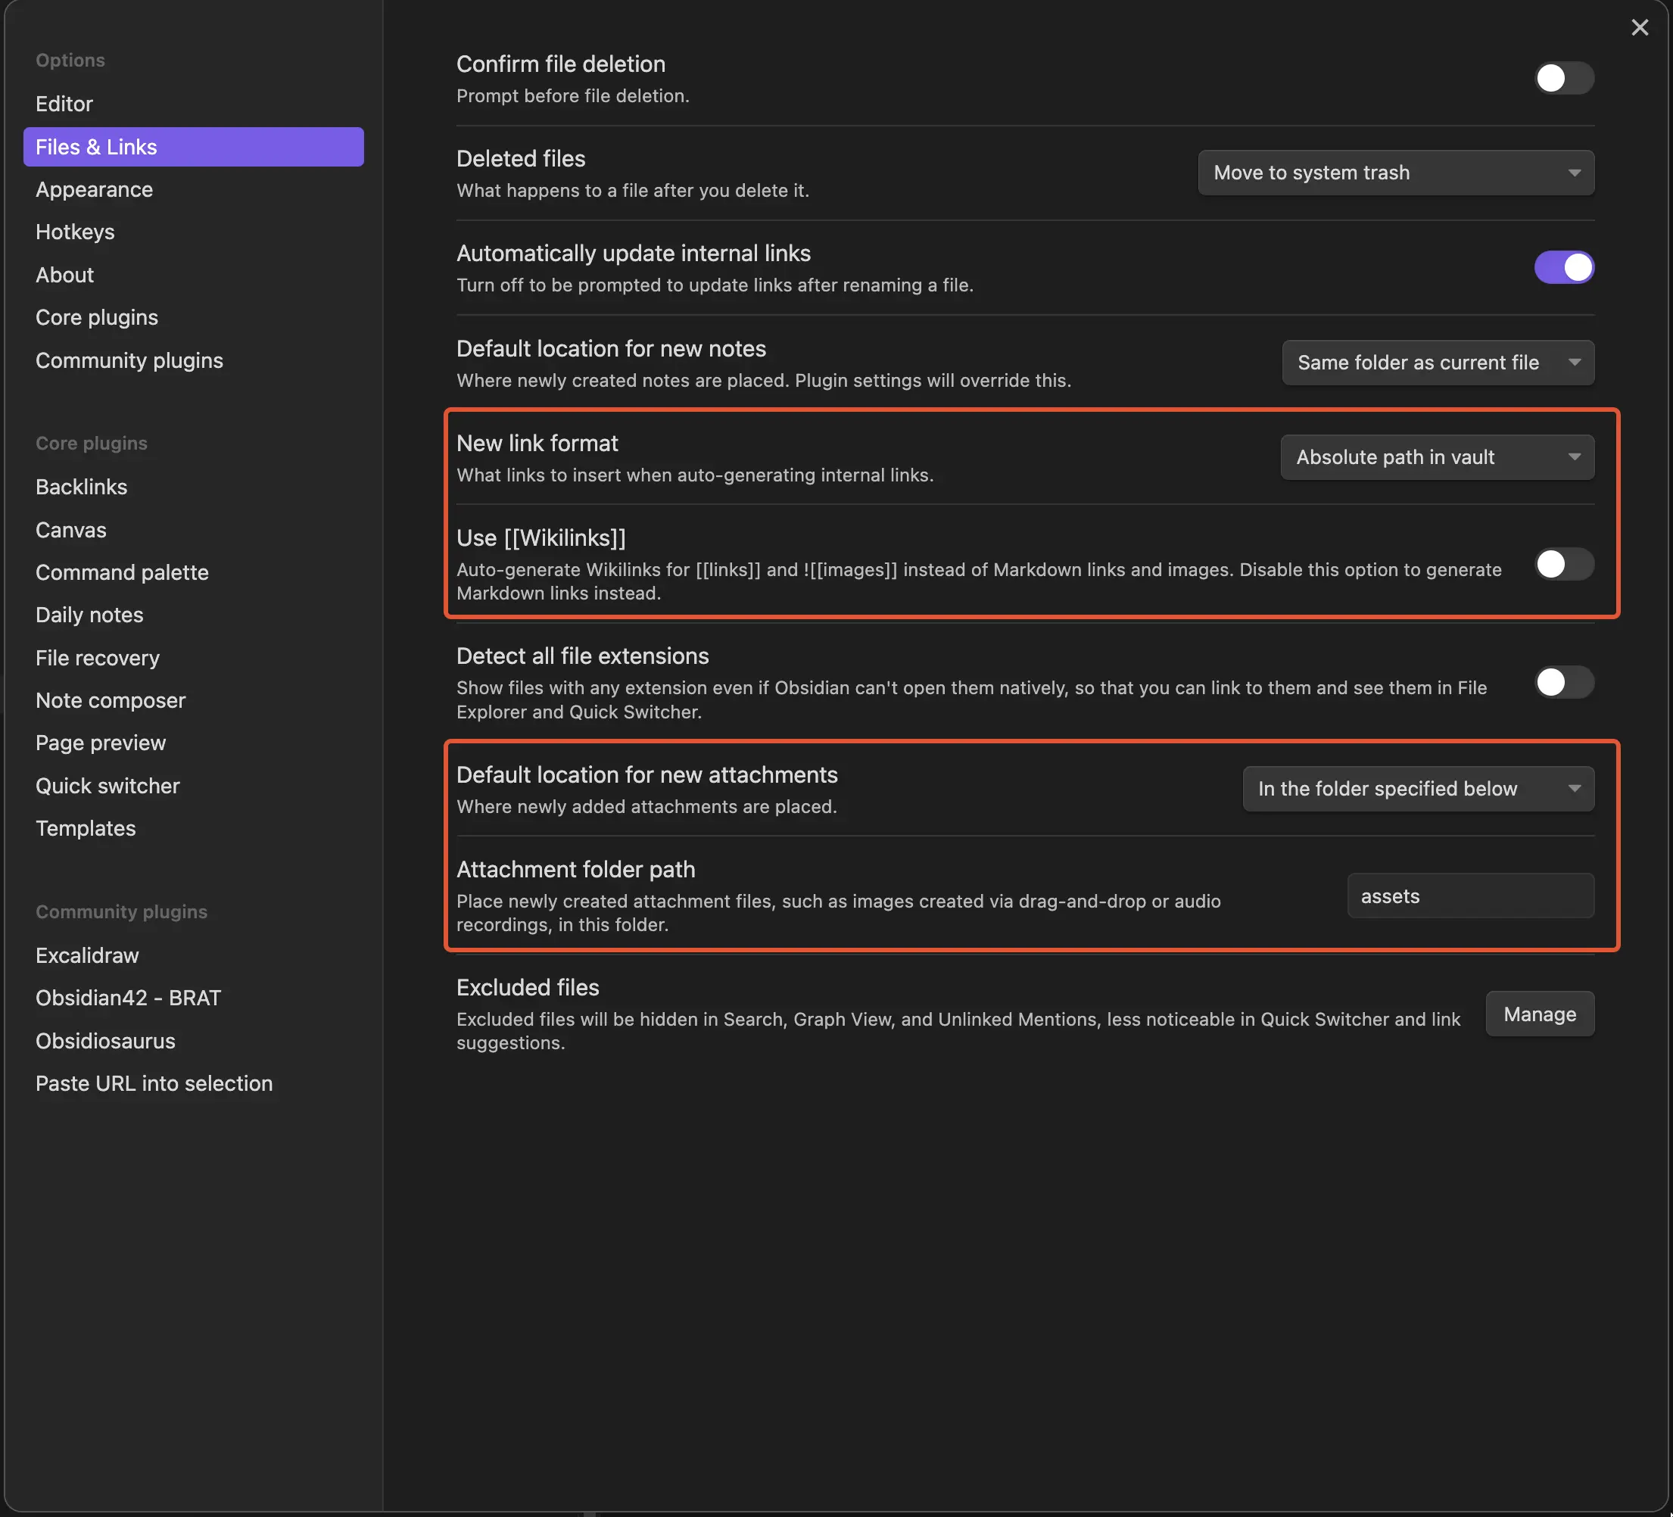Open the New link format dropdown
This screenshot has width=1673, height=1517.
click(x=1438, y=456)
